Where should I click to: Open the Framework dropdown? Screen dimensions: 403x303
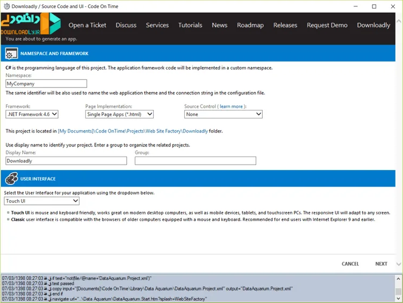click(32, 114)
